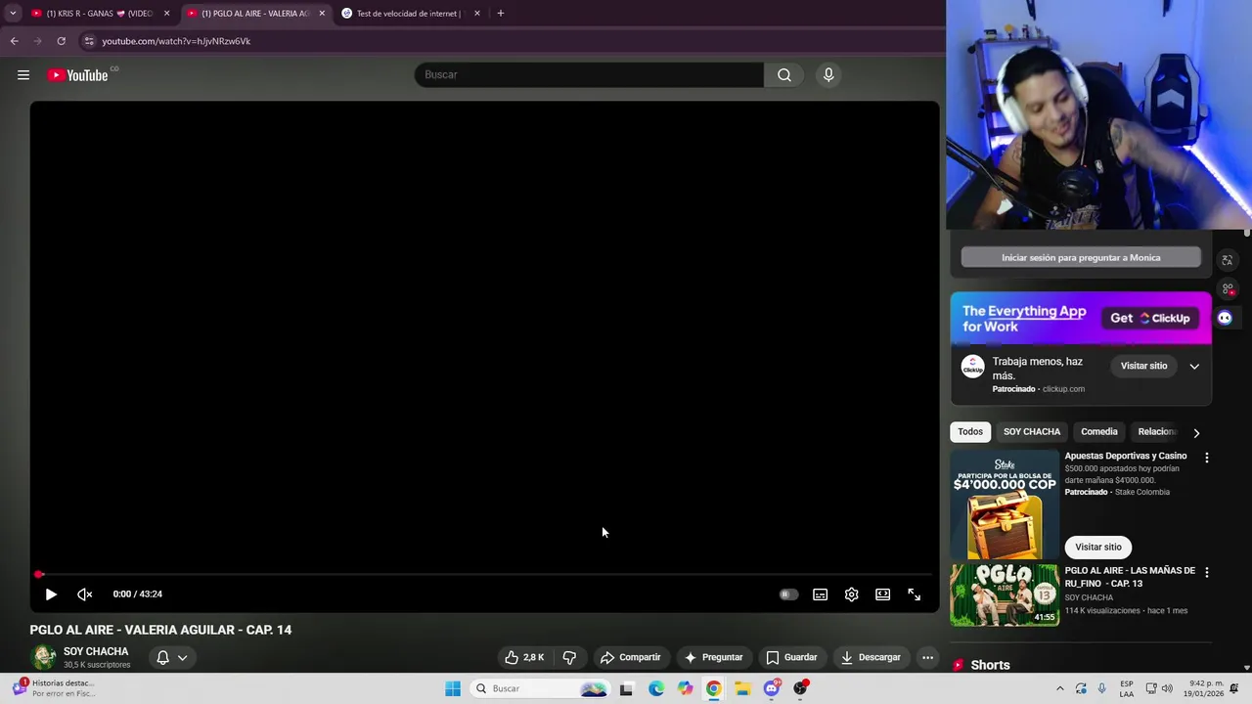The height and width of the screenshot is (704, 1252).
Task: Switch to KRIS R - GANAS browser tab
Action: tap(98, 14)
